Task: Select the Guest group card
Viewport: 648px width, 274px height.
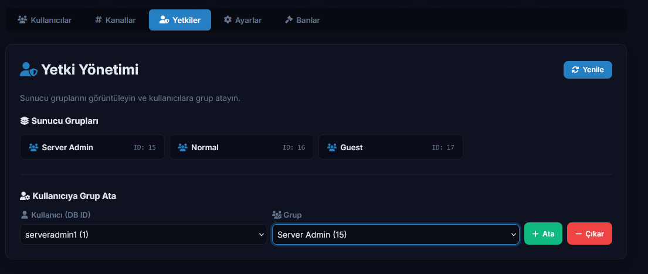Action: pyautogui.click(x=391, y=147)
